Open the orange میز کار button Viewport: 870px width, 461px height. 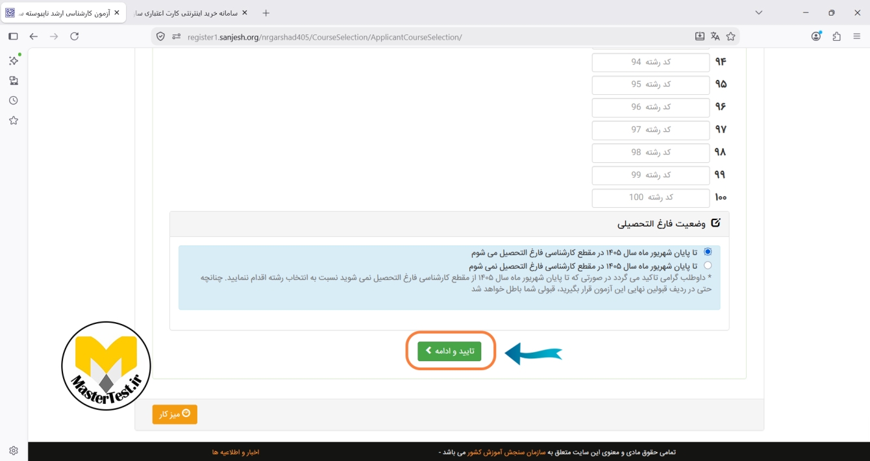(175, 414)
